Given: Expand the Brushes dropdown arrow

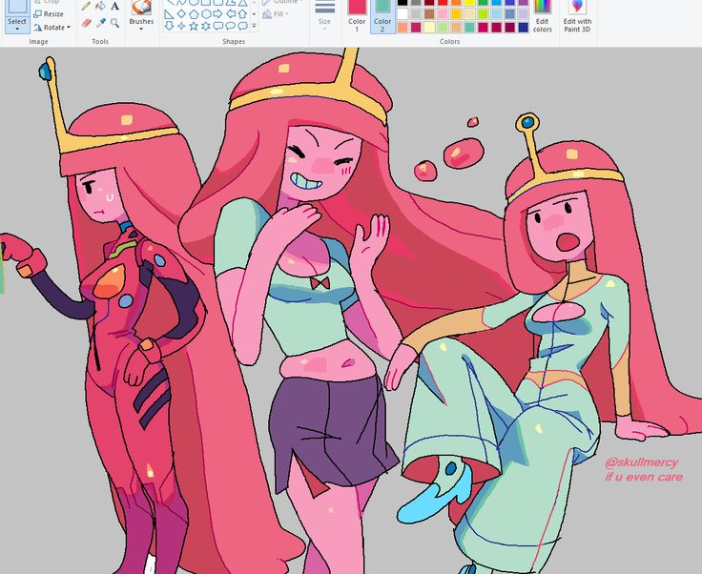Looking at the screenshot, I should click(x=141, y=29).
